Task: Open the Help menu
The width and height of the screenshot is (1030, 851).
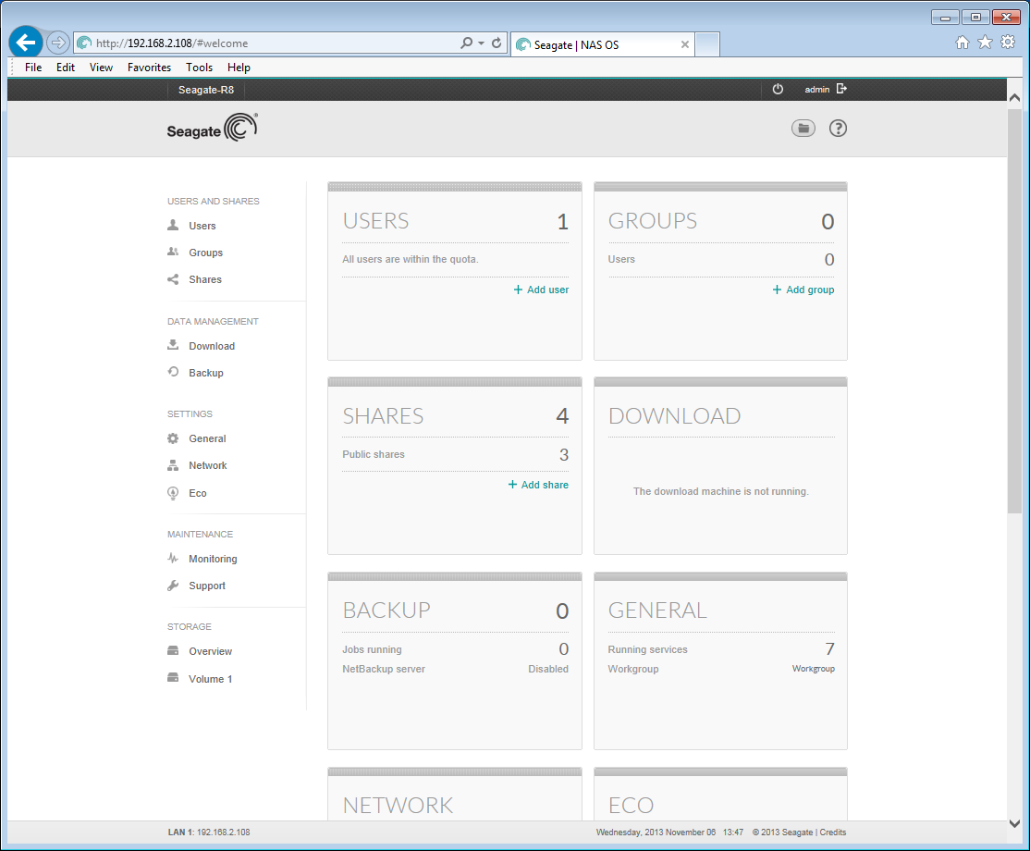Action: (239, 67)
